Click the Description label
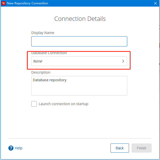The height and width of the screenshot is (160, 160). (41, 72)
